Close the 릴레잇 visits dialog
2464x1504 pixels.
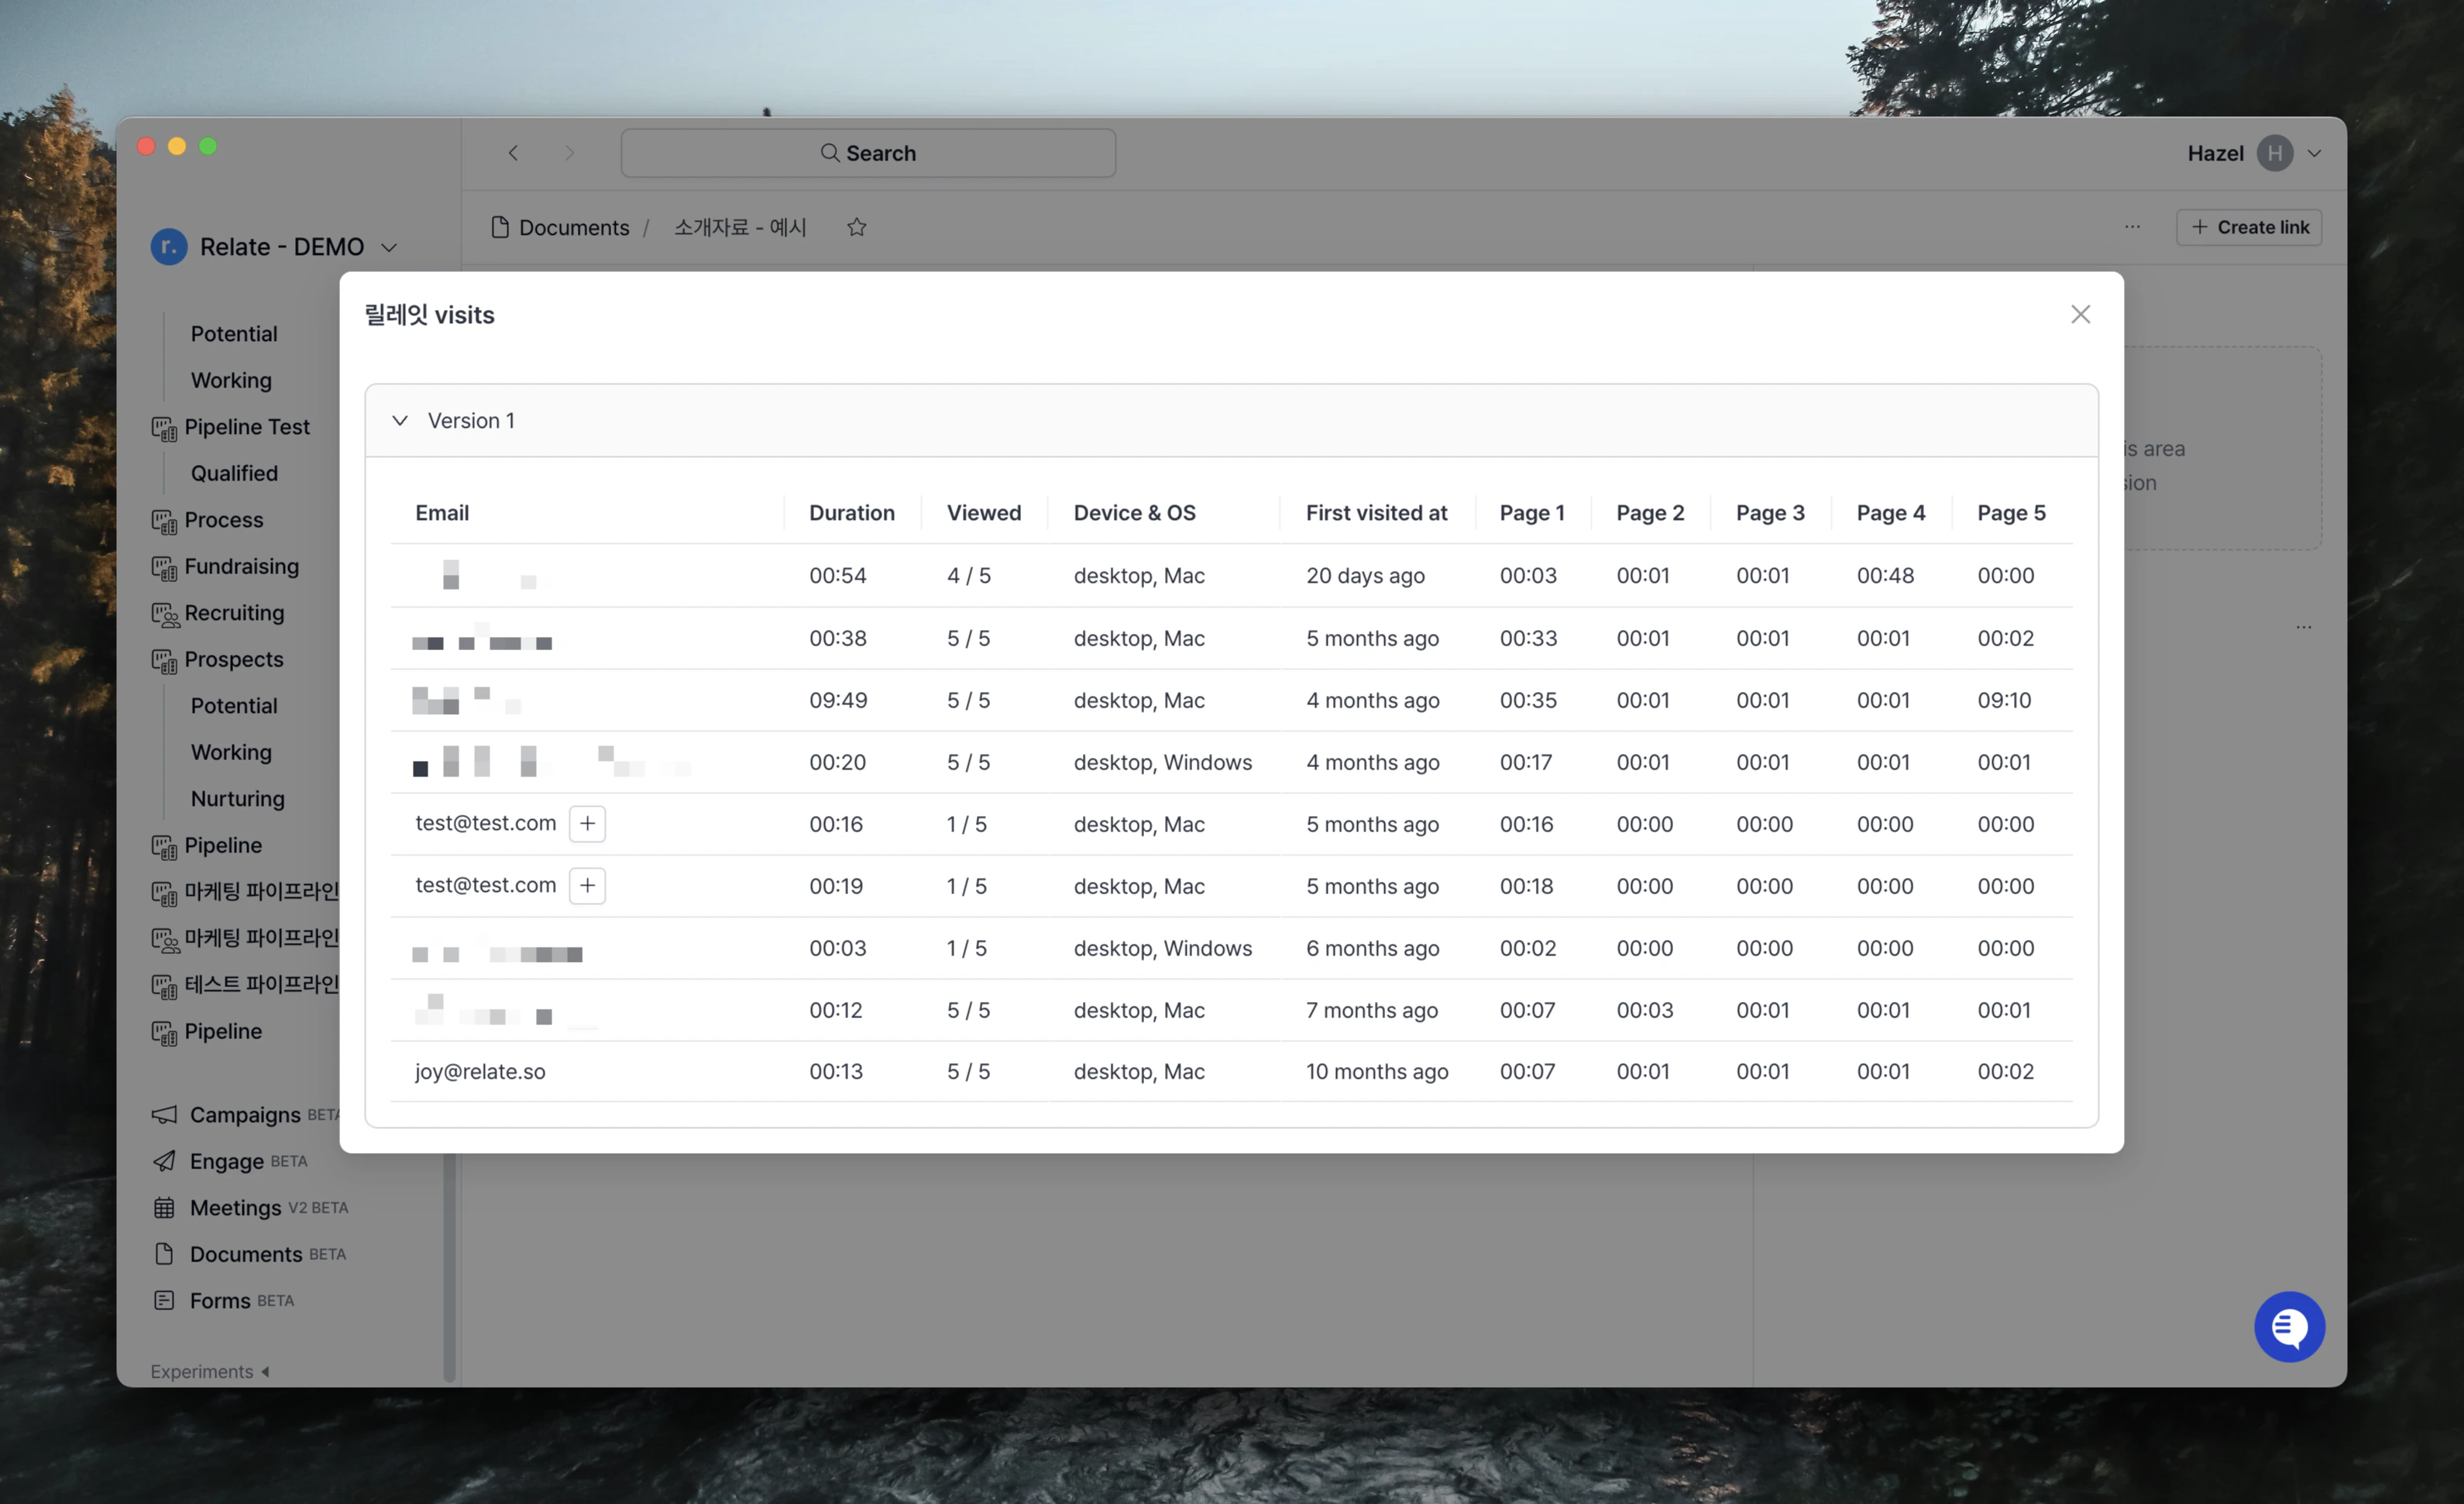tap(2080, 315)
